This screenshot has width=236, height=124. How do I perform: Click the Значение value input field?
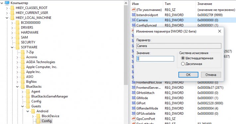pos(155,59)
